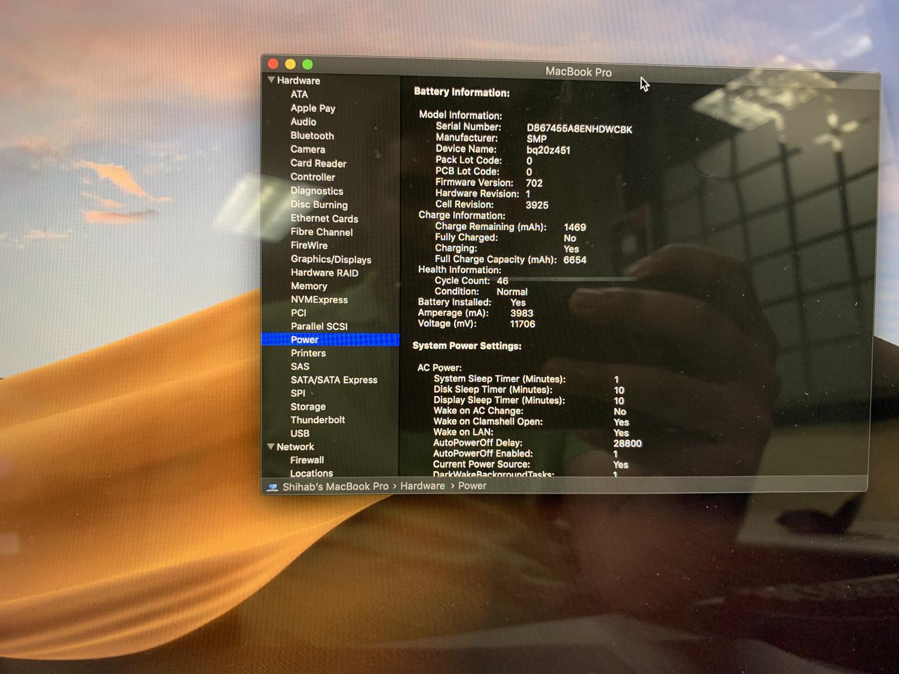Viewport: 899px width, 674px height.
Task: Select Ethernet Cards in the sidebar
Action: click(324, 218)
